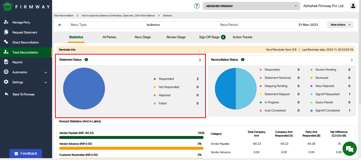Click the blue Responded legend dot
This screenshot has height=160, width=361.
(155, 79)
